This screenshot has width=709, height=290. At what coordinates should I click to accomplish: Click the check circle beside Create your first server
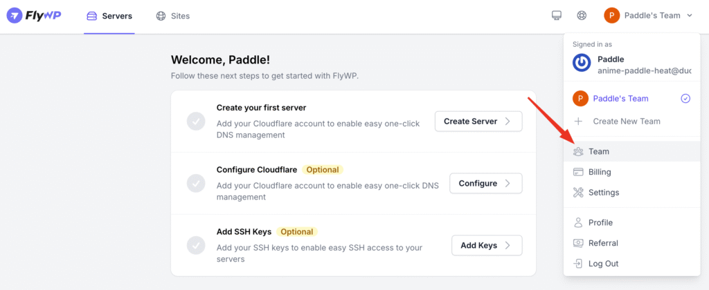(x=196, y=122)
